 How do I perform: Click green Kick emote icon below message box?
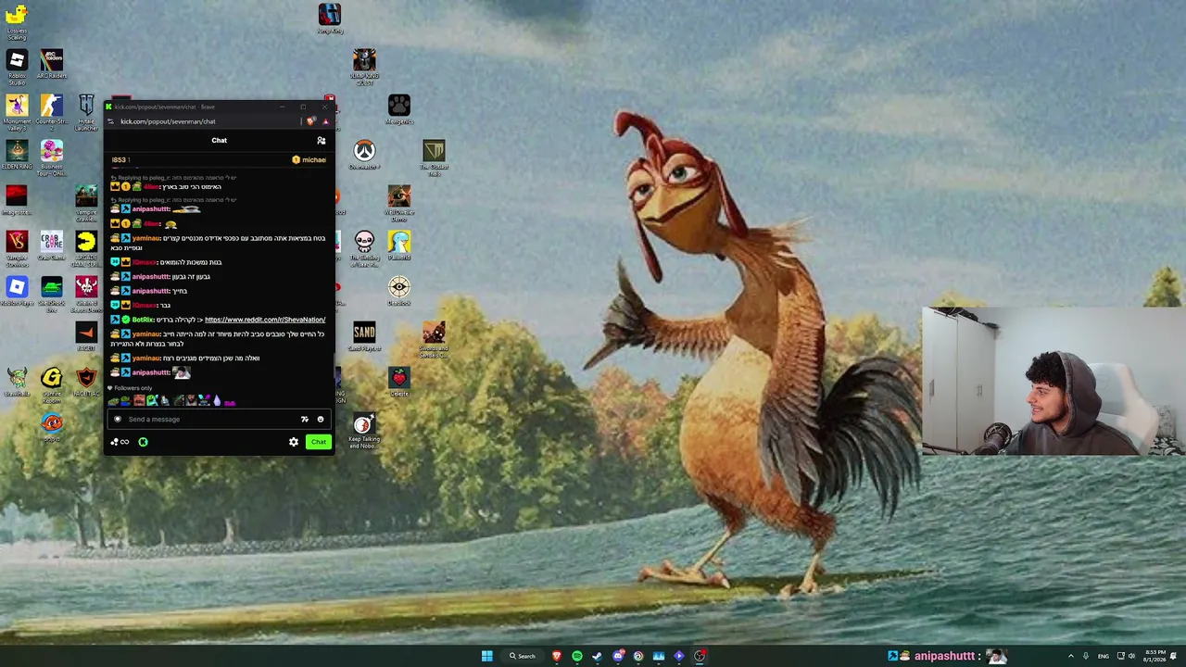143,442
